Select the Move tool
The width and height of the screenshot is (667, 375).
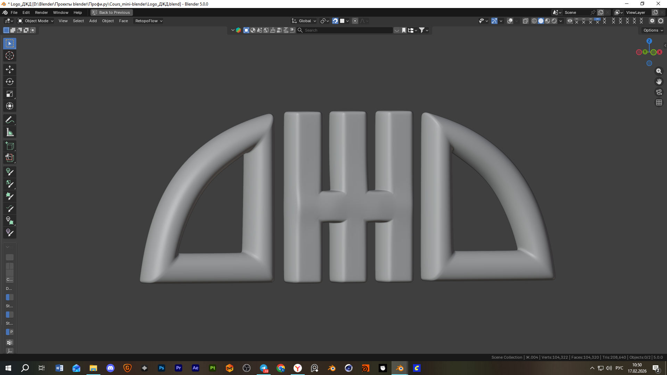click(10, 69)
